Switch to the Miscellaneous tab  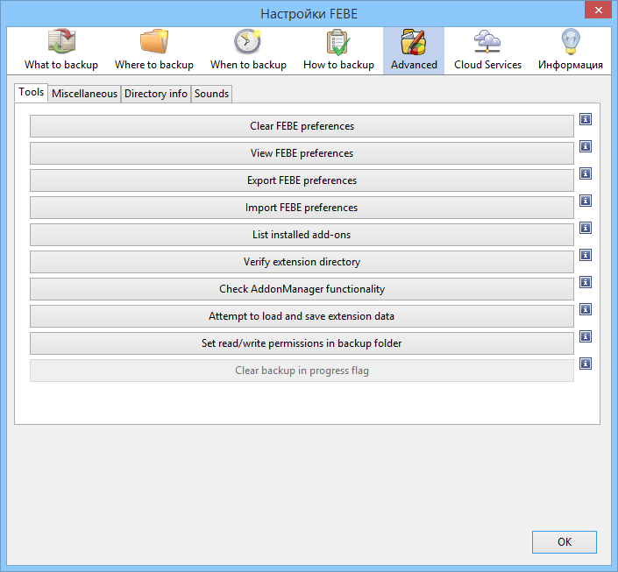pos(84,94)
